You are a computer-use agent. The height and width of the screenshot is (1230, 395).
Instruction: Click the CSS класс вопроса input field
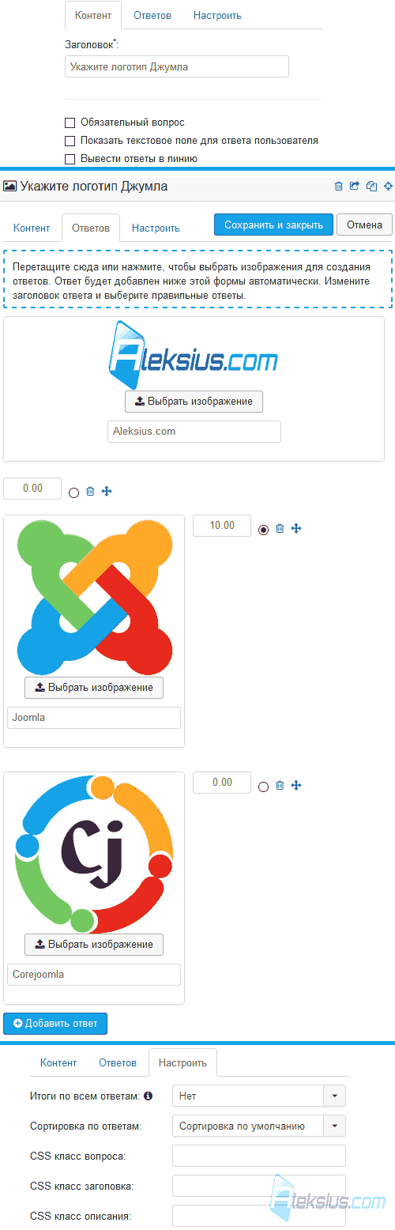(259, 1156)
